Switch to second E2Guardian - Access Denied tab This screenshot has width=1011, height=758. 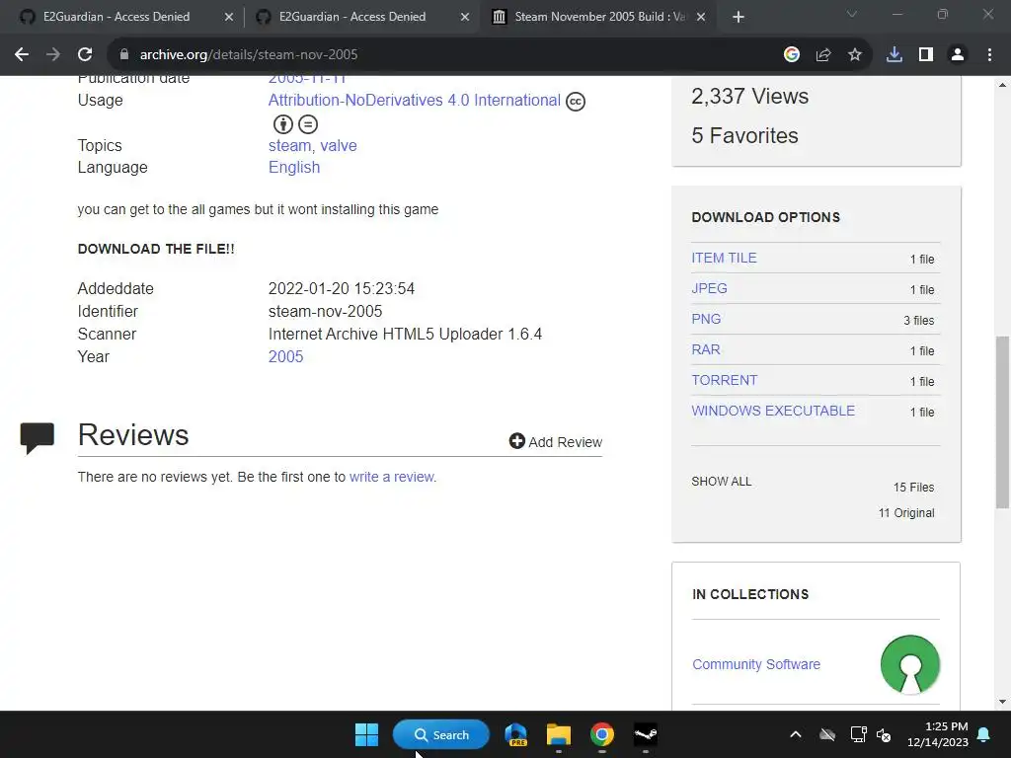pyautogui.click(x=352, y=17)
